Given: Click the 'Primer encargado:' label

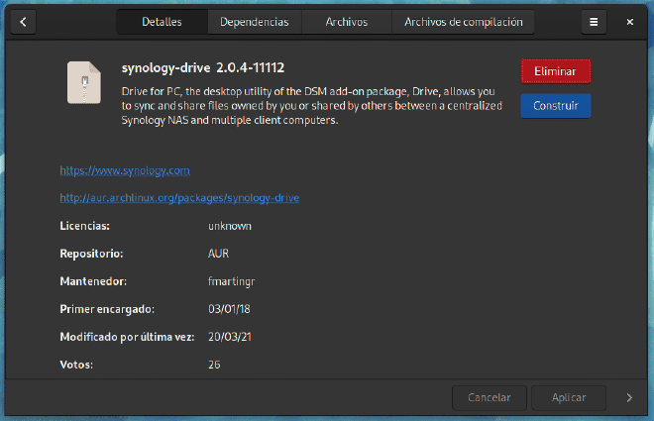Looking at the screenshot, I should (107, 309).
